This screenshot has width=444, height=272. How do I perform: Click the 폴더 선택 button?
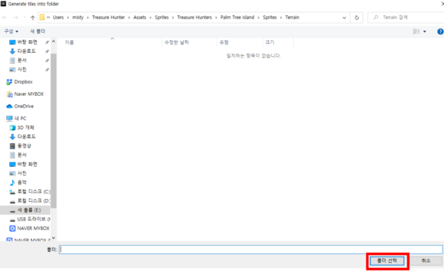pyautogui.click(x=387, y=261)
